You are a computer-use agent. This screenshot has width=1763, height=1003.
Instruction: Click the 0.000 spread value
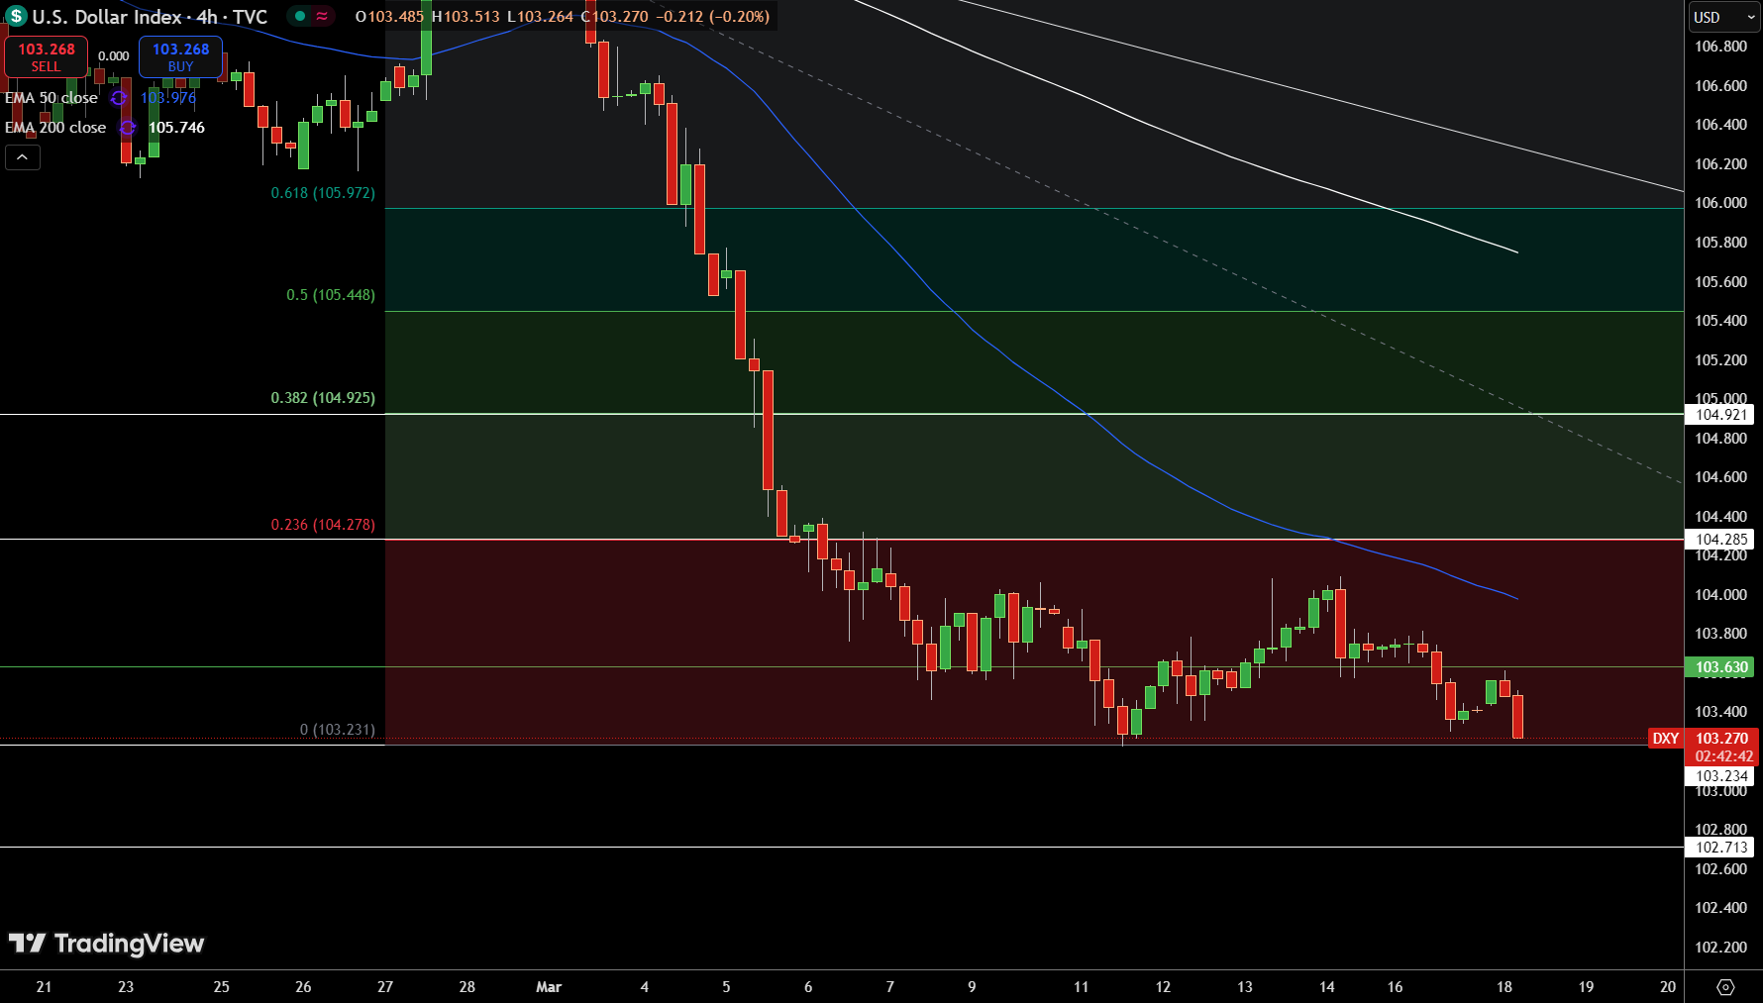(114, 56)
